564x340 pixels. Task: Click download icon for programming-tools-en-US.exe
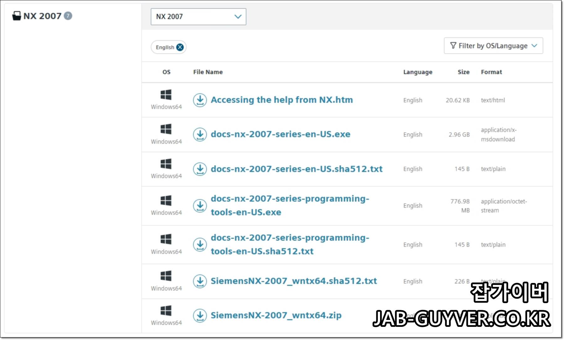(x=200, y=206)
